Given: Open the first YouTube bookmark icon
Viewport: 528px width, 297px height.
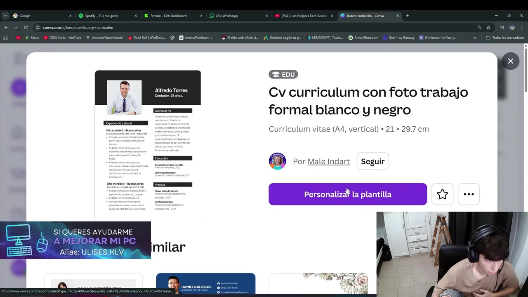Looking at the screenshot, I should pyautogui.click(x=18, y=38).
